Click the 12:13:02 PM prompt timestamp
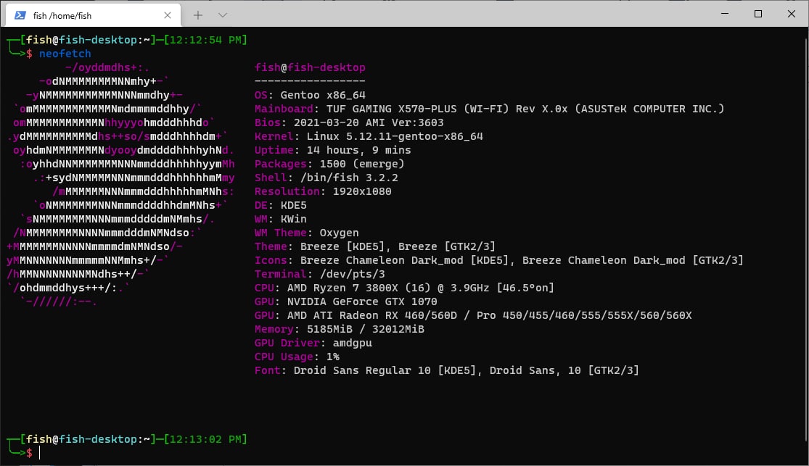 pos(205,439)
